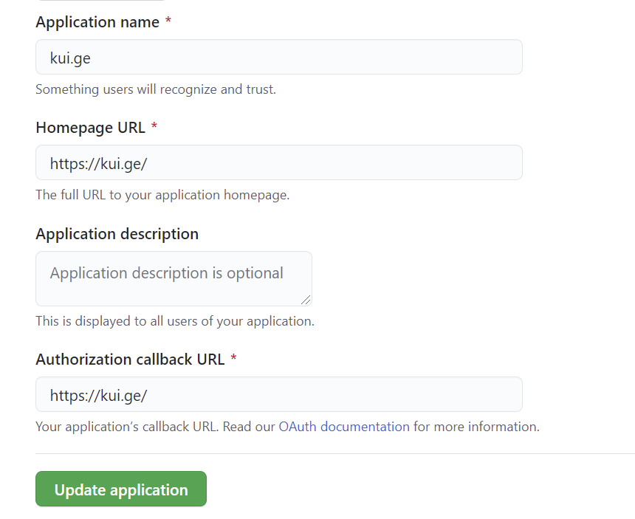The image size is (635, 519).
Task: Click the "full URL to your application homepage" hint
Action: (x=162, y=196)
